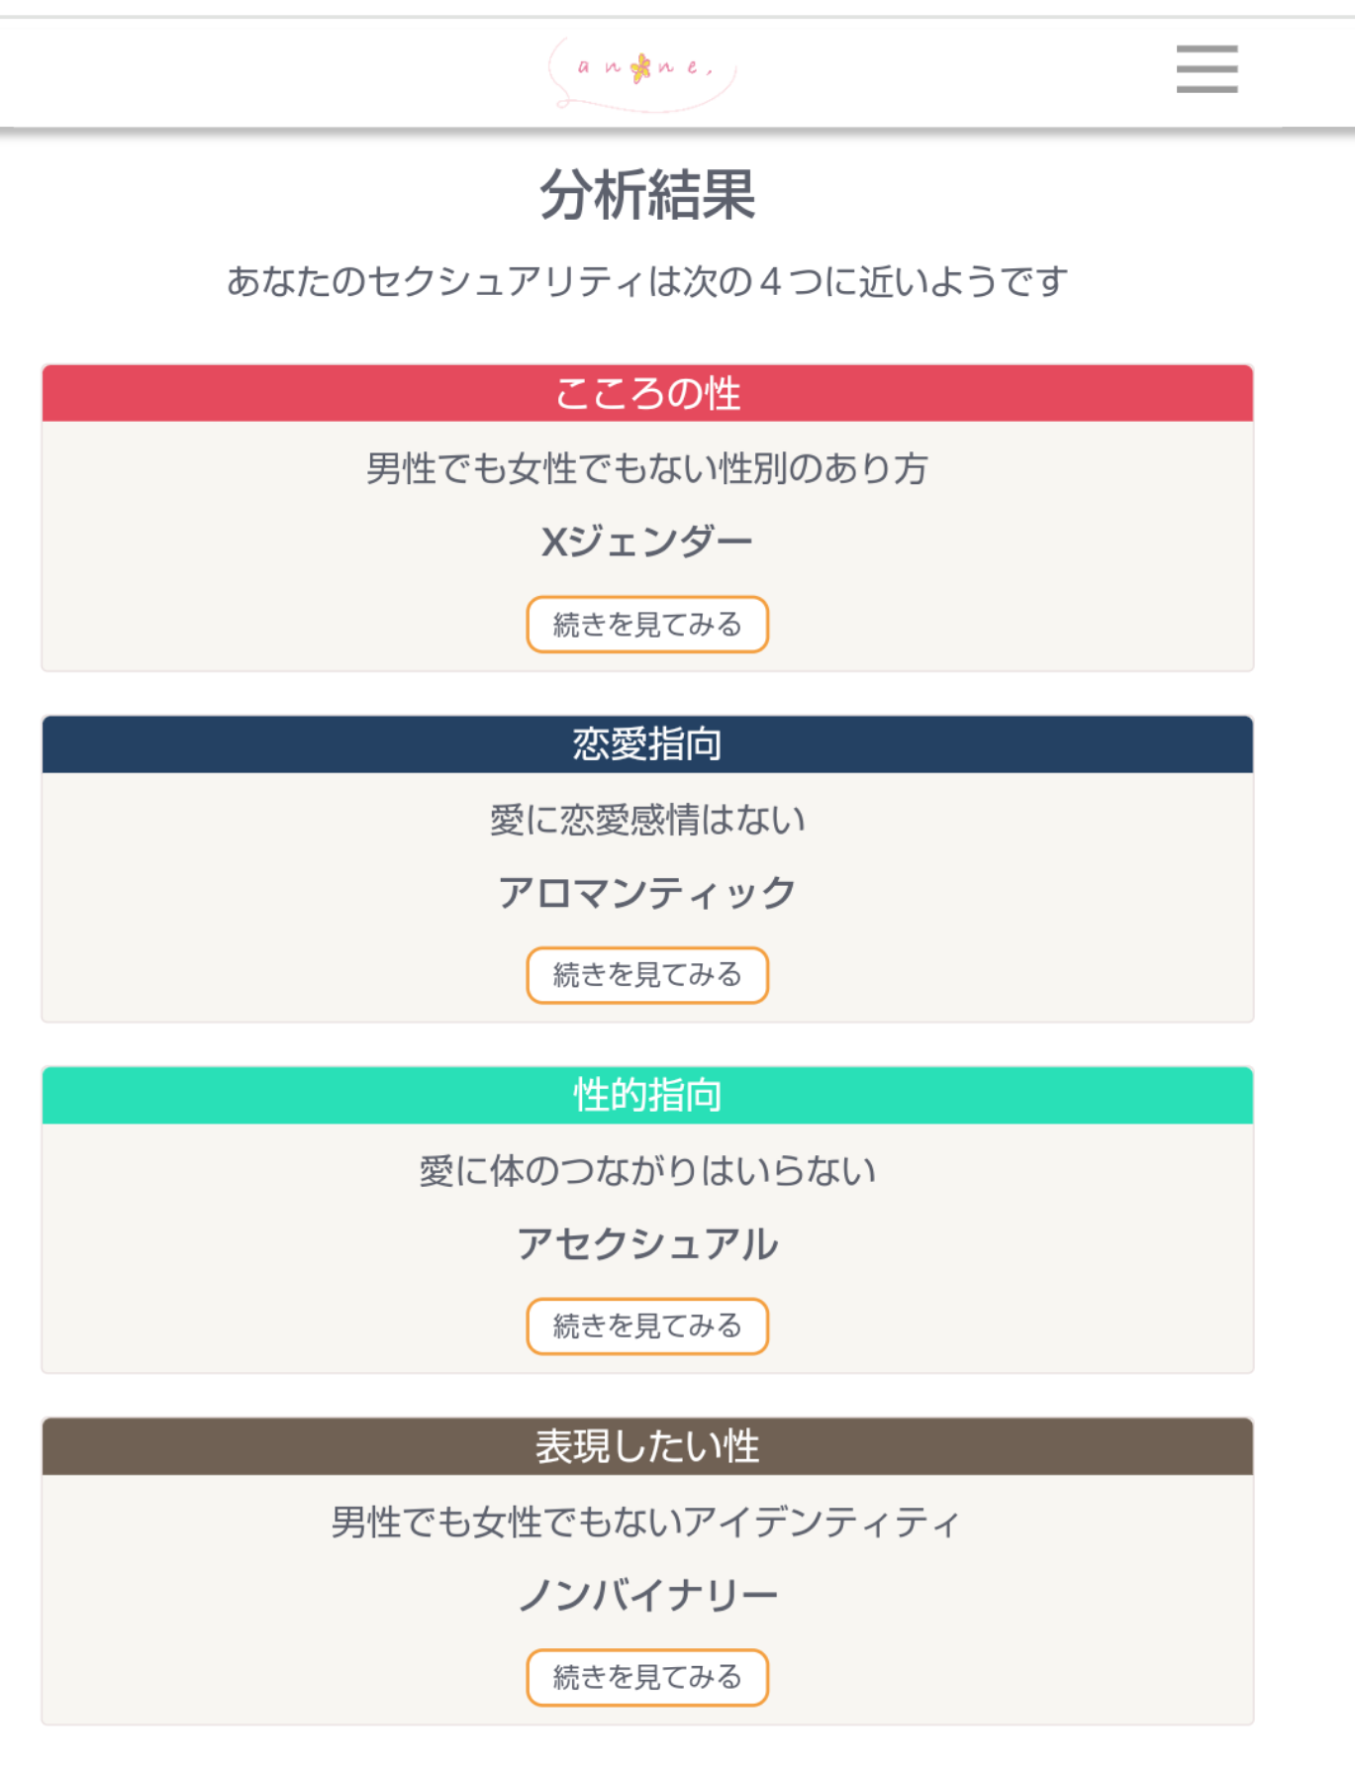Click the 愛に恋愛感情はない description
The height and width of the screenshot is (1770, 1355).
pyautogui.click(x=647, y=820)
